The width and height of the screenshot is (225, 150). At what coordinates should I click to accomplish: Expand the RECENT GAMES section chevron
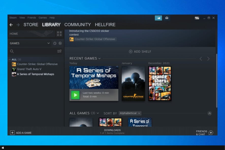[99, 58]
